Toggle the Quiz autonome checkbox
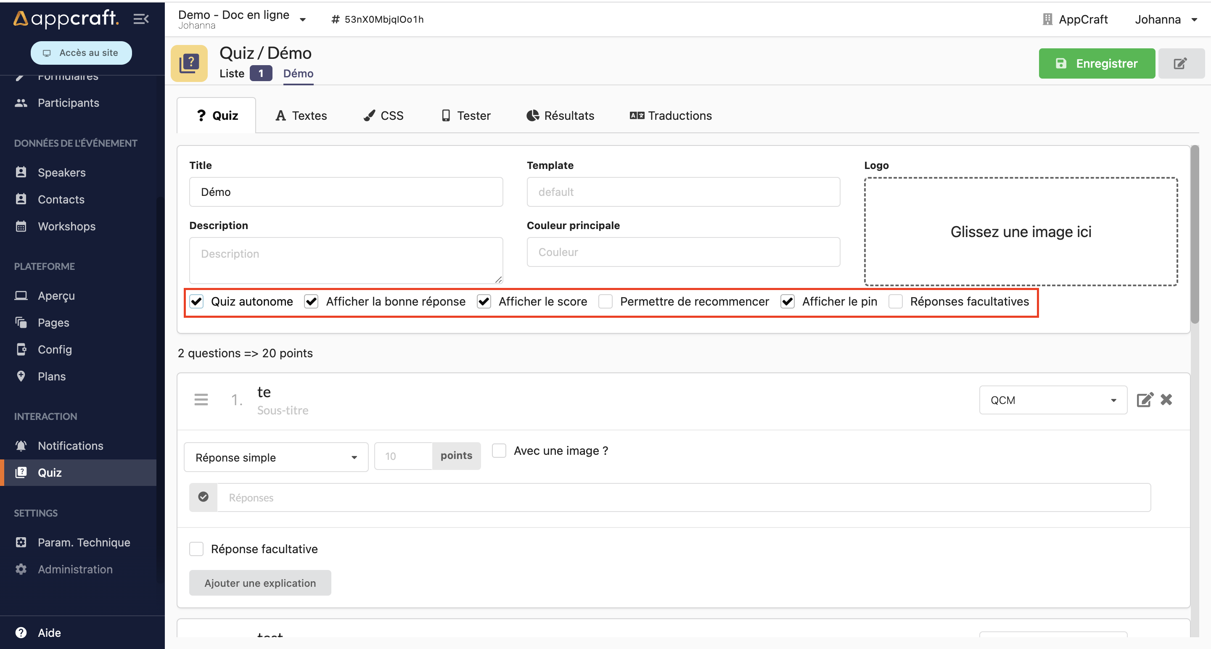Image resolution: width=1211 pixels, height=649 pixels. click(197, 302)
